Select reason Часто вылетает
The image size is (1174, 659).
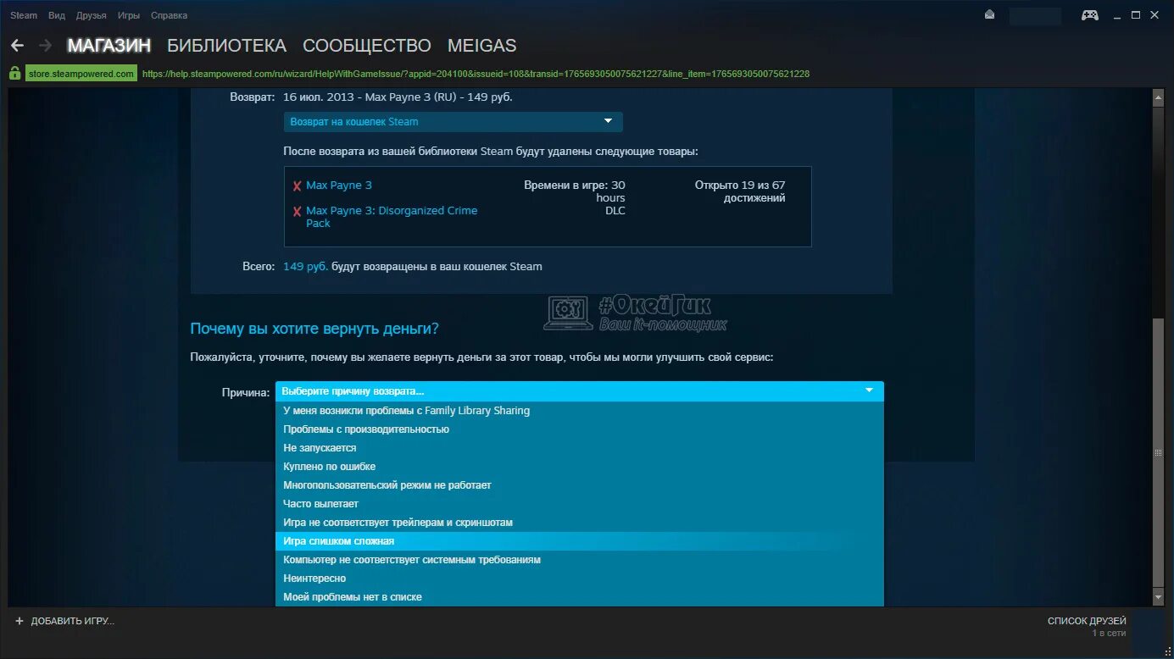[x=579, y=504]
